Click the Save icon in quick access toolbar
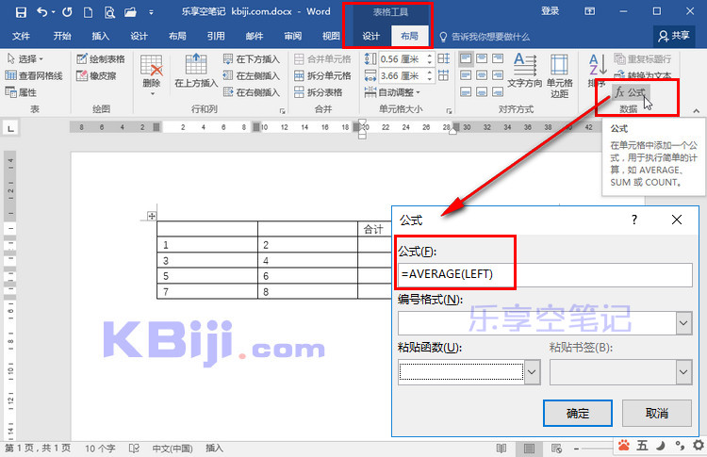 click(x=21, y=12)
